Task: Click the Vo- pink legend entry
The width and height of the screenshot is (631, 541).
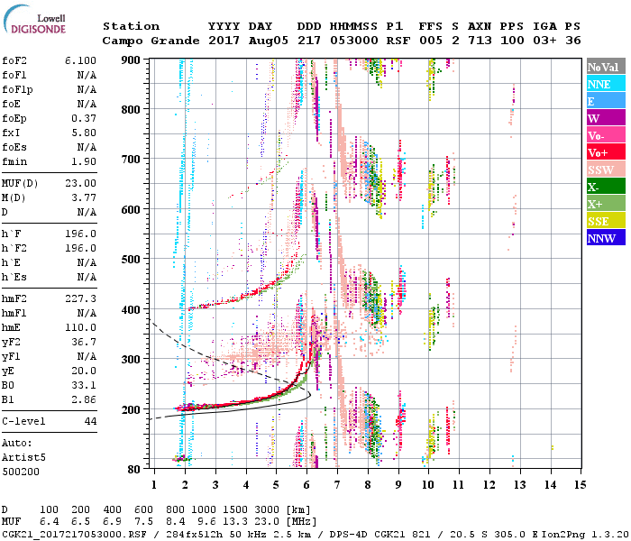Action: tap(605, 135)
